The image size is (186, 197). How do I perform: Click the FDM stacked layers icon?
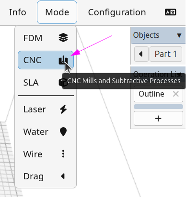63,38
